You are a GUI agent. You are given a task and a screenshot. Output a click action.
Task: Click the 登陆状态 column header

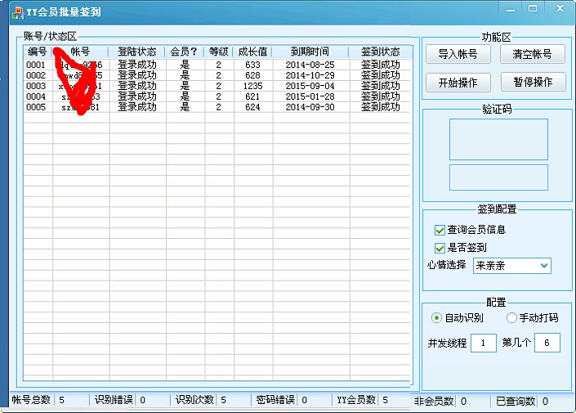tap(137, 52)
